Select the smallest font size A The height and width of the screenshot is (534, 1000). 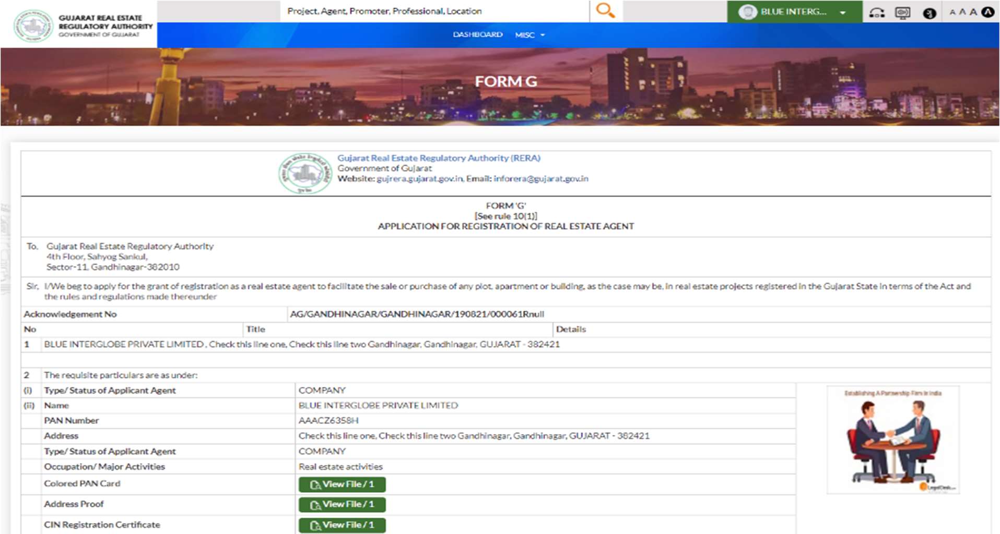(952, 12)
